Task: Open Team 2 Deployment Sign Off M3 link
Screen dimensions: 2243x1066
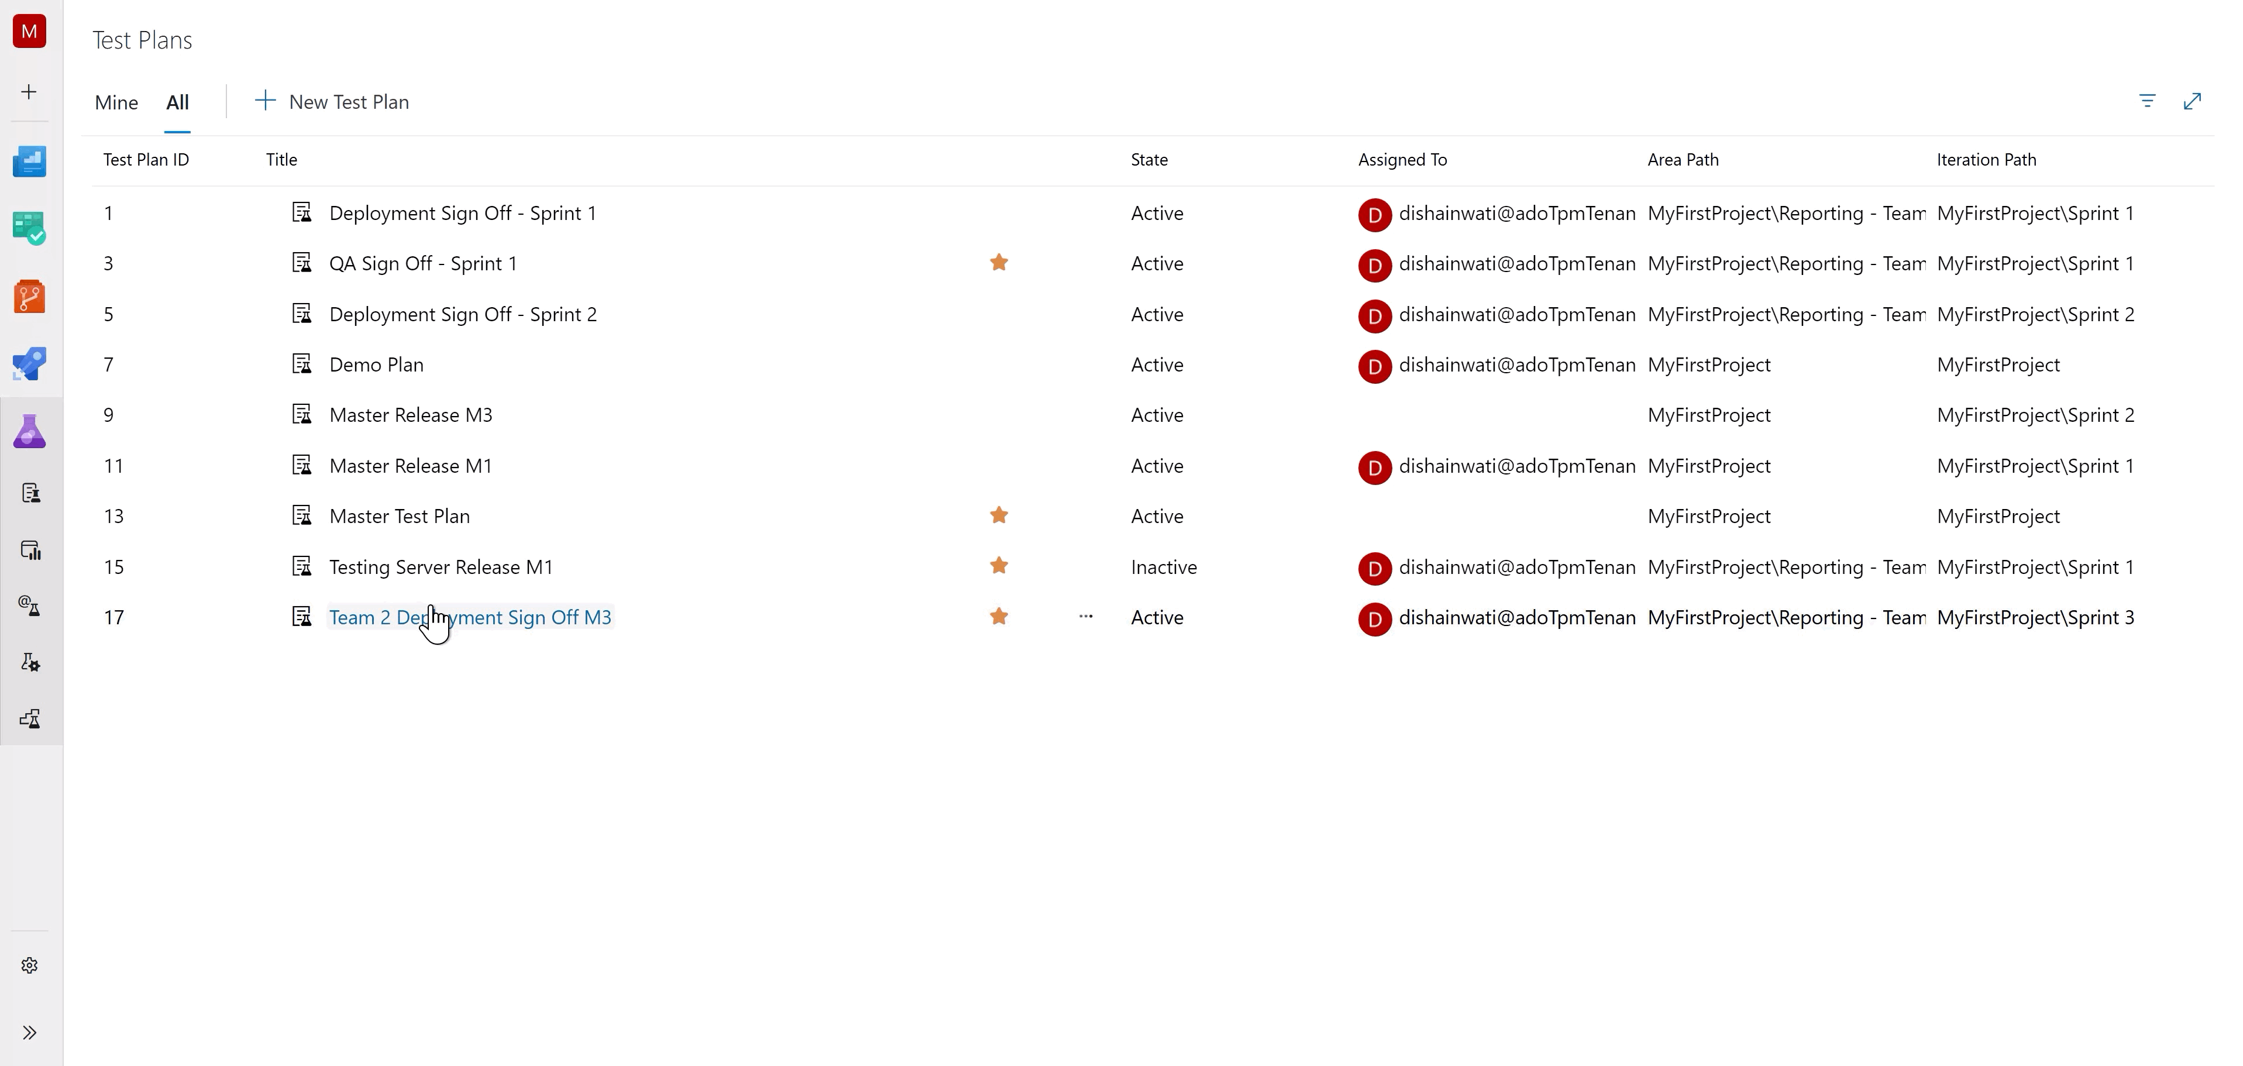Action: coord(469,617)
